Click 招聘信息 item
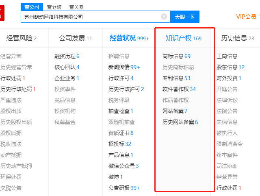260x196 pixels. 119,56
